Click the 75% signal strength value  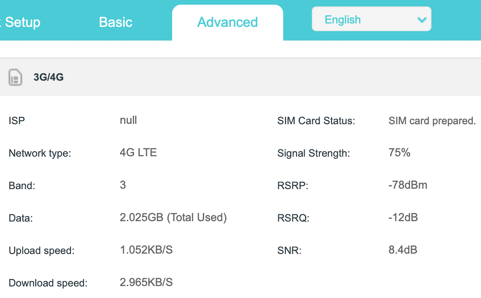tap(399, 152)
